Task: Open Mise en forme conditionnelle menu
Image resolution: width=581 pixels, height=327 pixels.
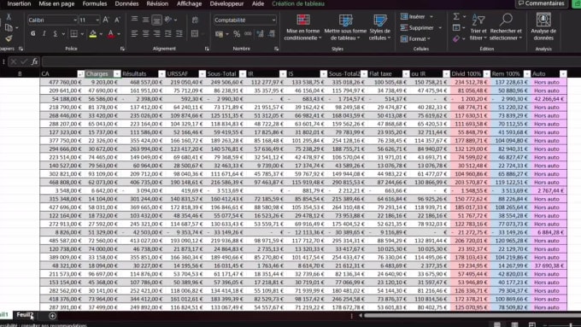Action: (x=302, y=27)
